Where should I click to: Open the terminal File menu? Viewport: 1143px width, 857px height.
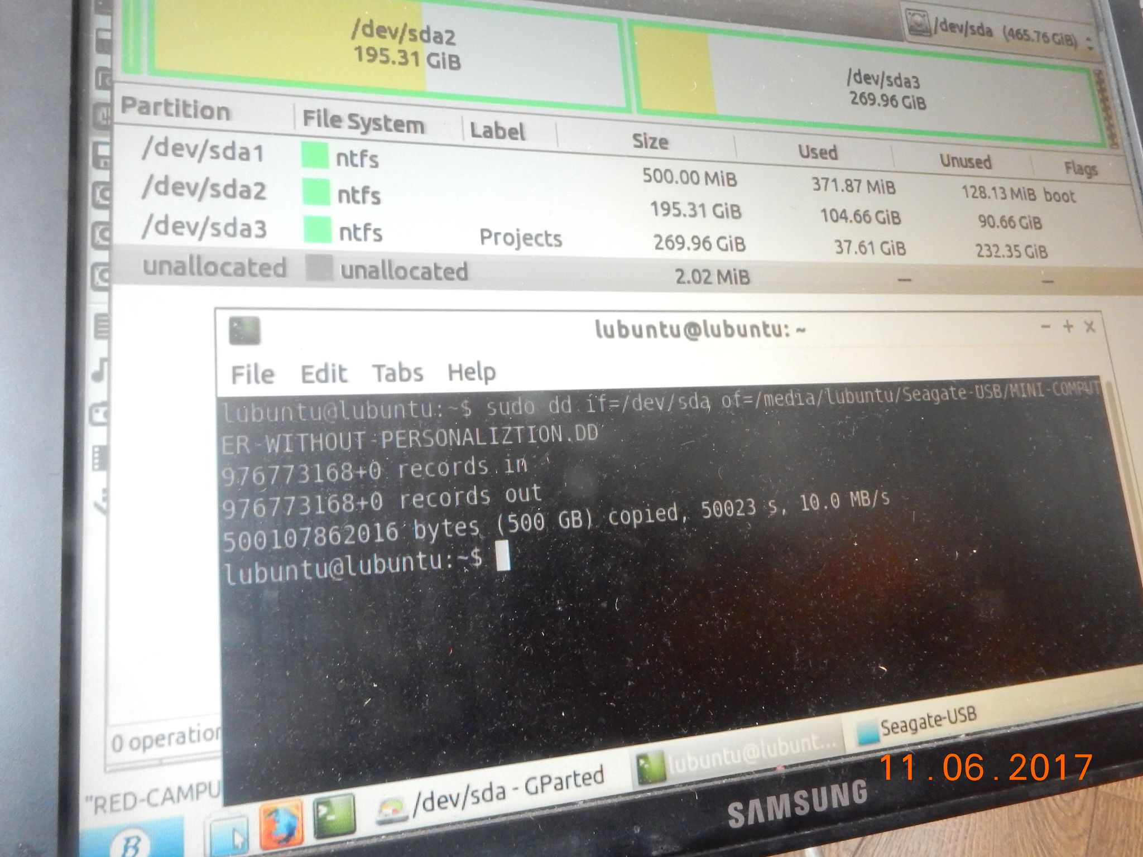point(253,374)
